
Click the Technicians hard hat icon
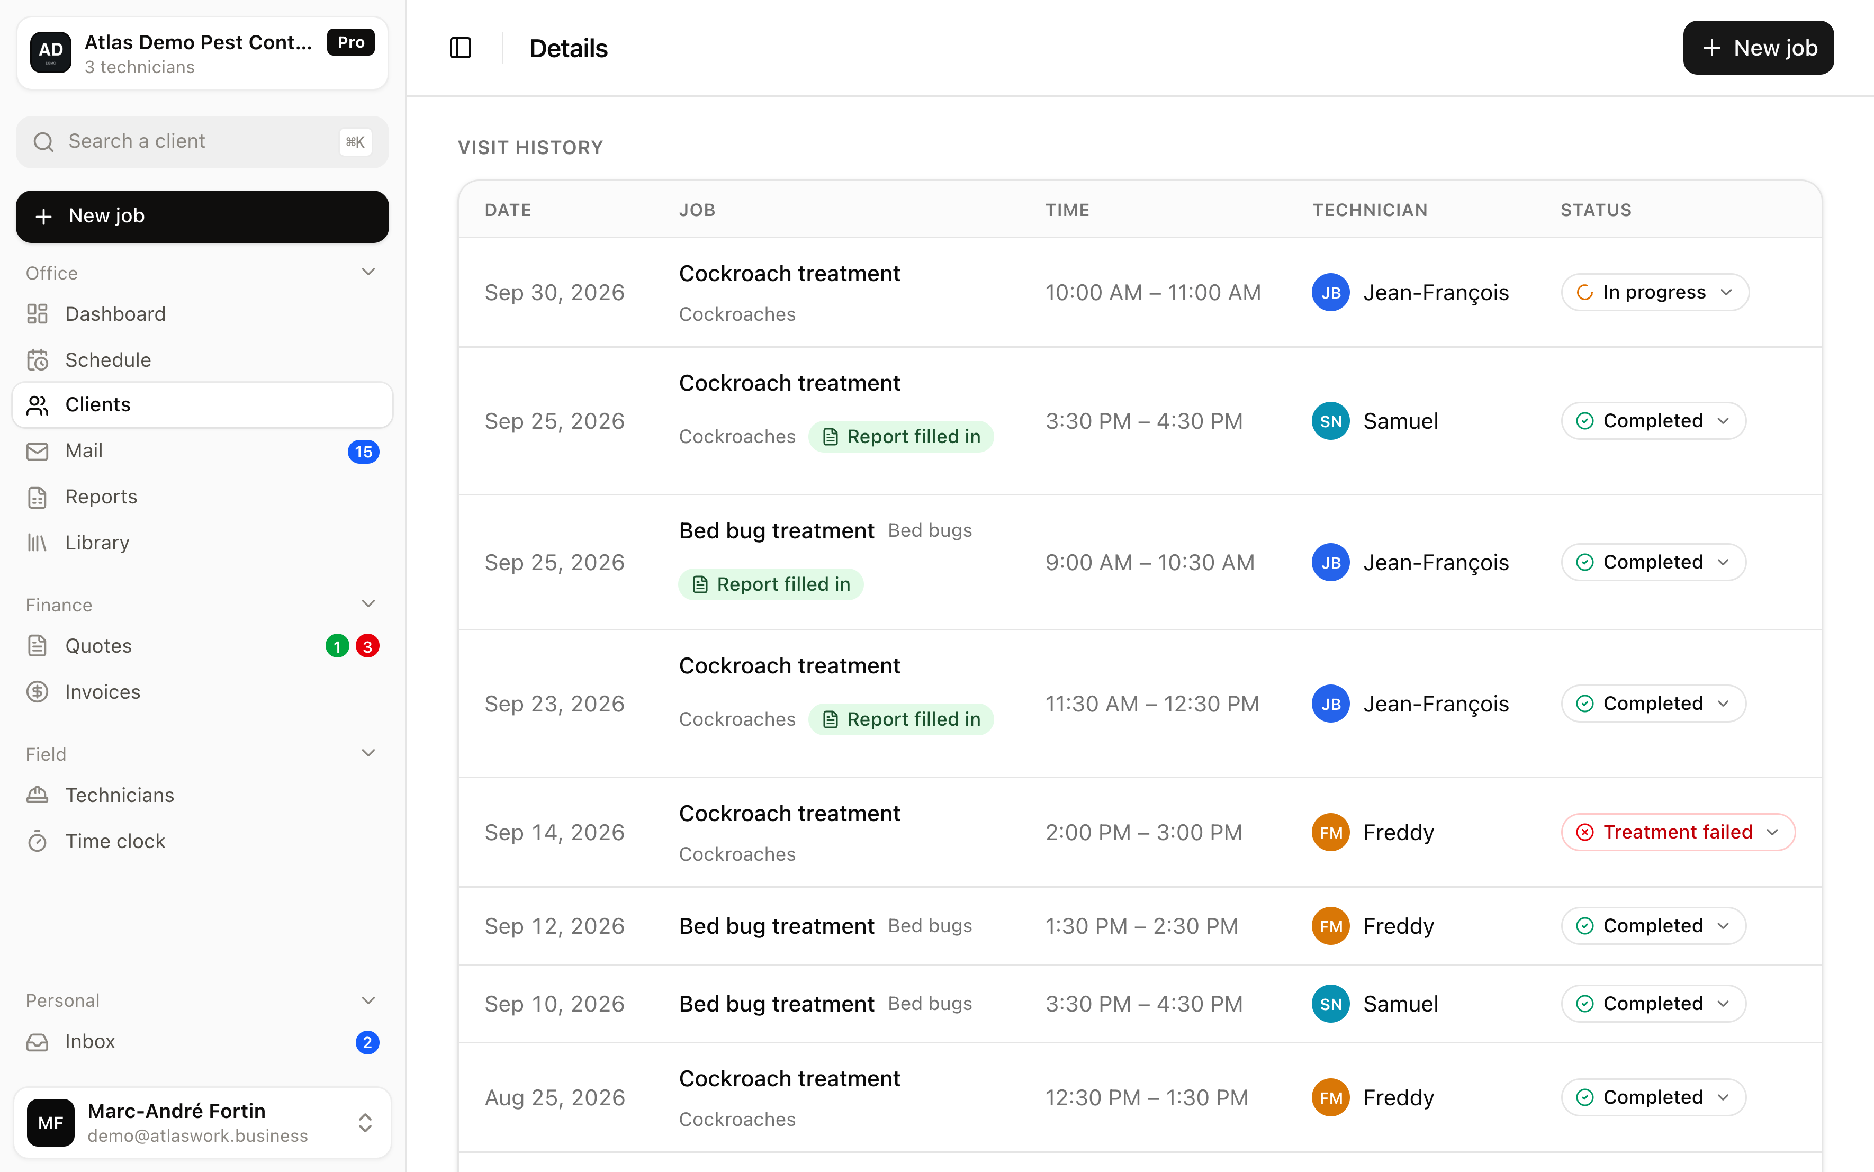coord(37,795)
